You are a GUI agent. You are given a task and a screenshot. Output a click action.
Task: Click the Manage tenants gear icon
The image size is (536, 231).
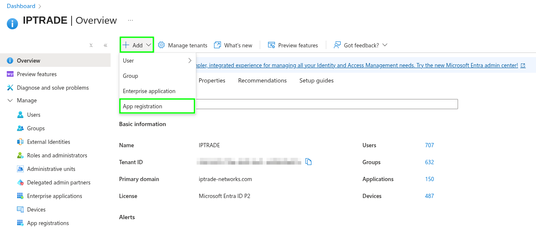pos(161,45)
